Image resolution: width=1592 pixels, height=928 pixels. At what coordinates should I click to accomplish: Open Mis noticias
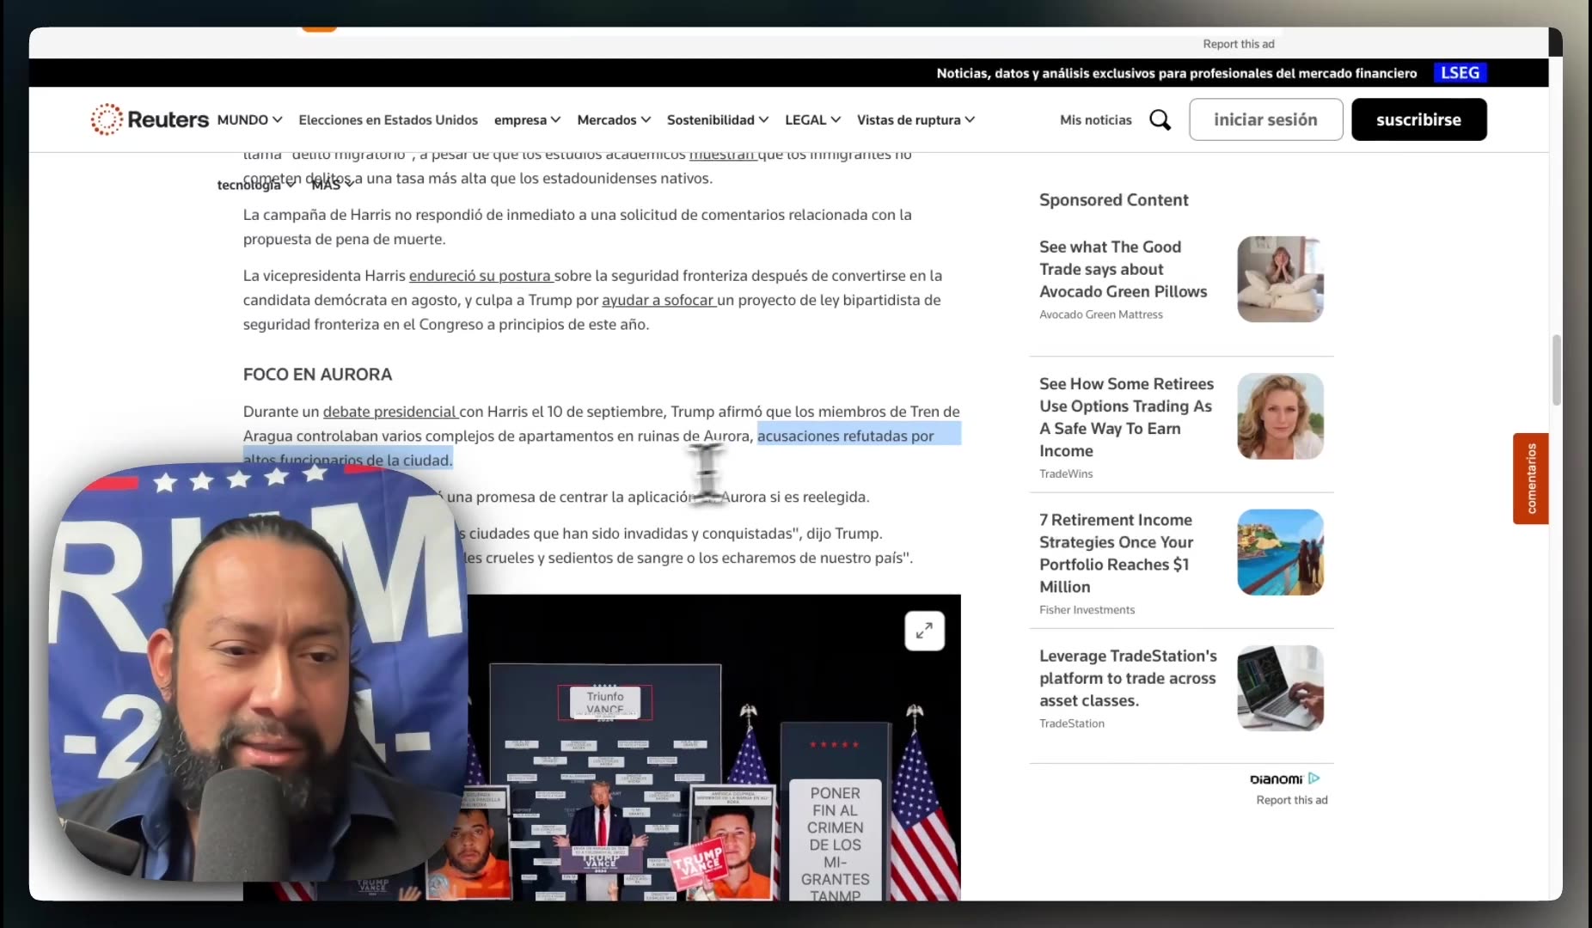coord(1096,119)
